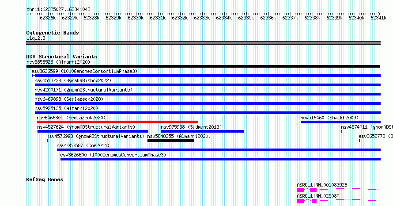The height and width of the screenshot is (206, 393).
Task: Select the nsv5925135 (Almarri2020) label
Action: point(66,108)
